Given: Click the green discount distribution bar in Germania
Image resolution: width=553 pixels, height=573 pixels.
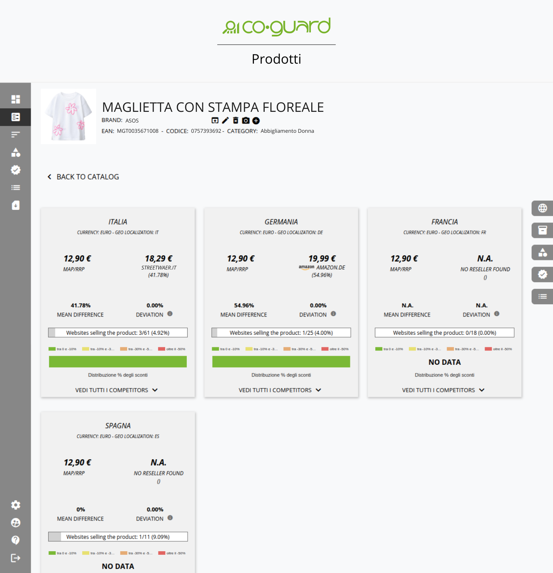Looking at the screenshot, I should pyautogui.click(x=281, y=362).
